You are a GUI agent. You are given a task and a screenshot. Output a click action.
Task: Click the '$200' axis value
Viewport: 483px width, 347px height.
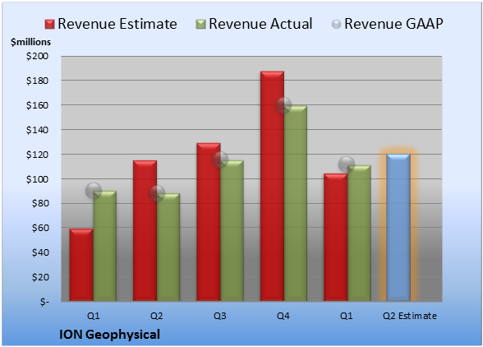37,56
